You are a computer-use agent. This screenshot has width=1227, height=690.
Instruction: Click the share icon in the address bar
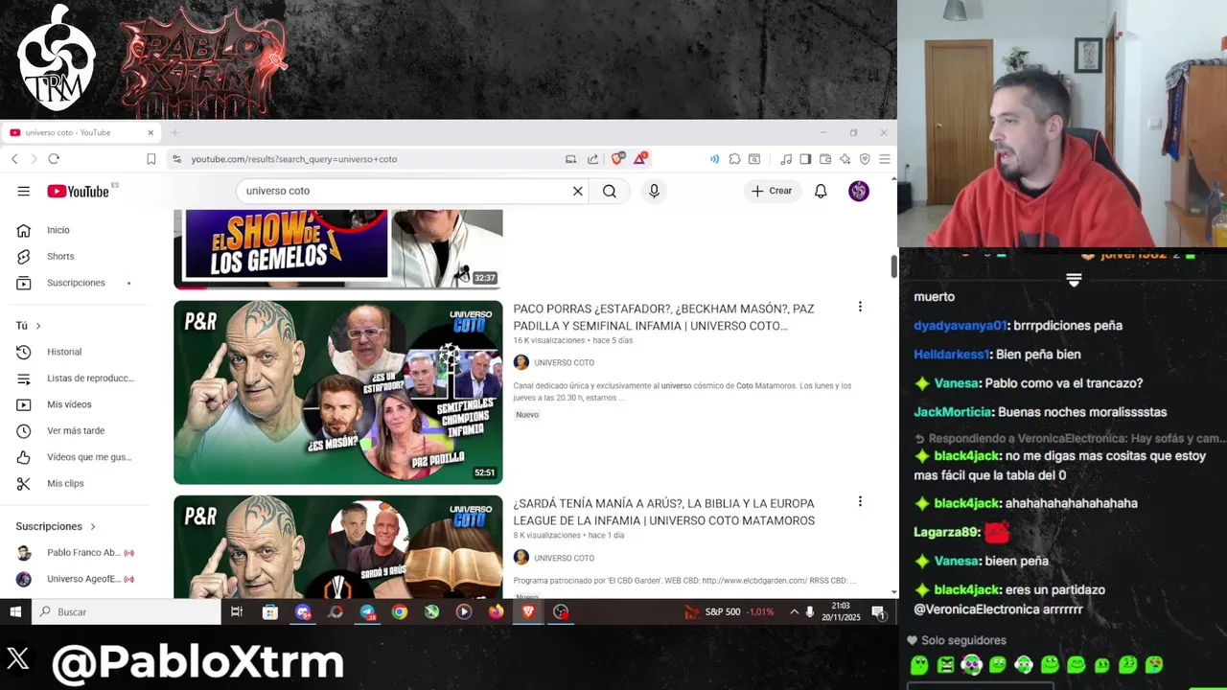tap(592, 159)
